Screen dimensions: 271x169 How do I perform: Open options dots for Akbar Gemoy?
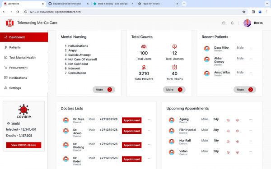pos(251,59)
